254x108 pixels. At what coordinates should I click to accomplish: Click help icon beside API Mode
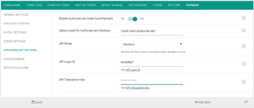tap(243, 46)
